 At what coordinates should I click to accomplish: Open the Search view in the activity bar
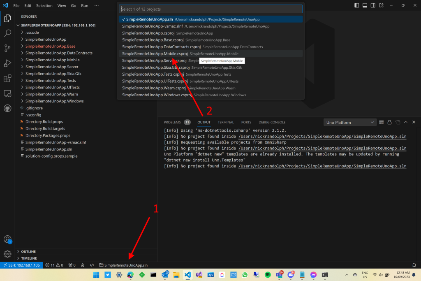7,34
